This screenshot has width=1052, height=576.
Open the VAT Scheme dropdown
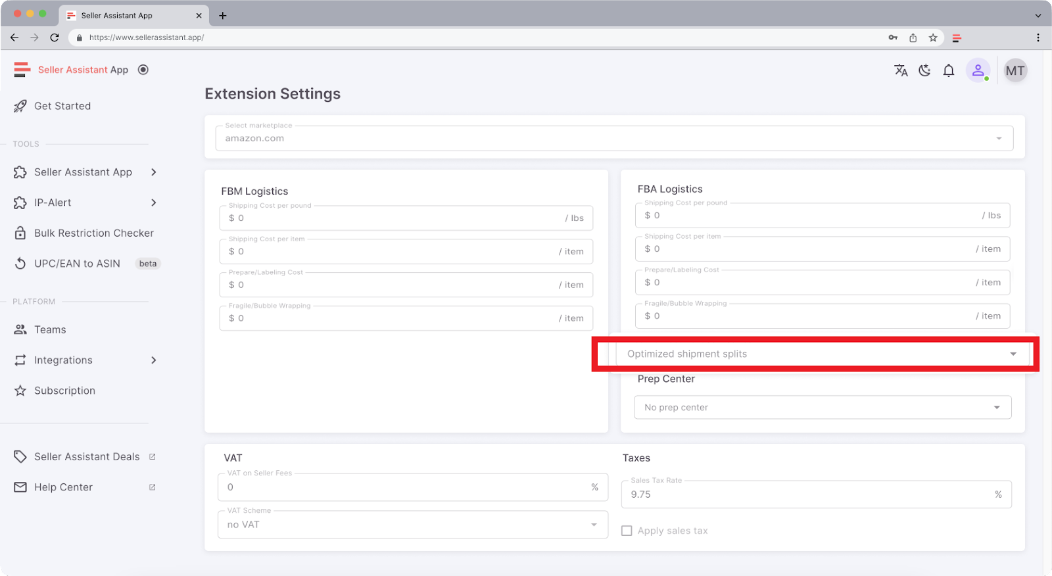(x=413, y=525)
